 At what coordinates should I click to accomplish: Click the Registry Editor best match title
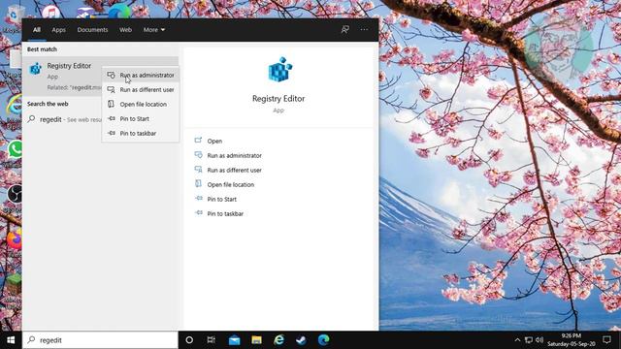pos(69,66)
